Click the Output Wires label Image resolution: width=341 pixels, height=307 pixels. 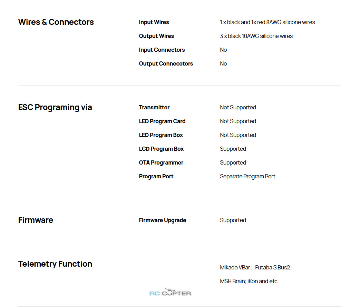tap(156, 36)
